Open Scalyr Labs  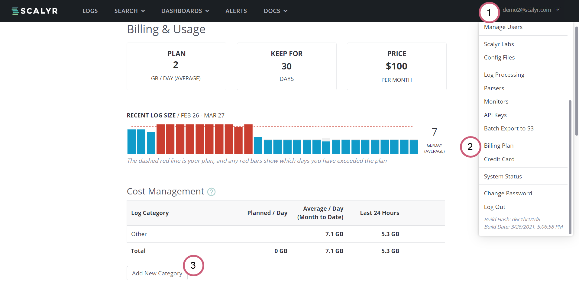click(499, 44)
